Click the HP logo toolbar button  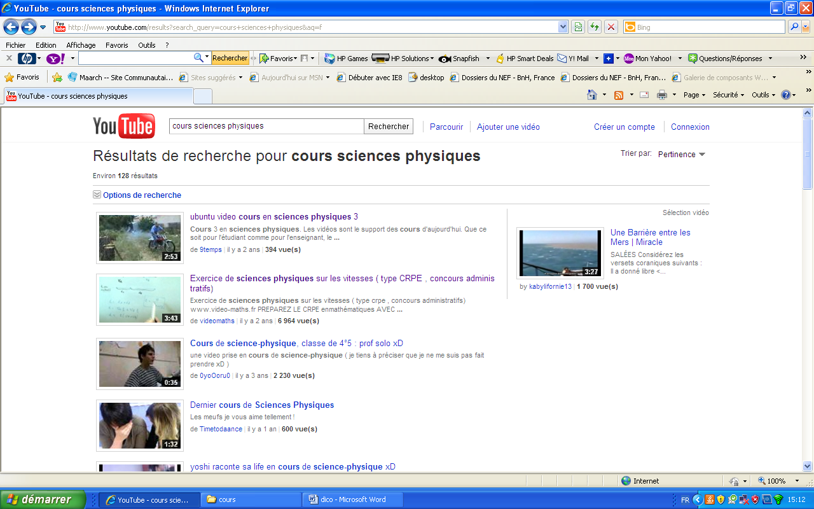27,59
